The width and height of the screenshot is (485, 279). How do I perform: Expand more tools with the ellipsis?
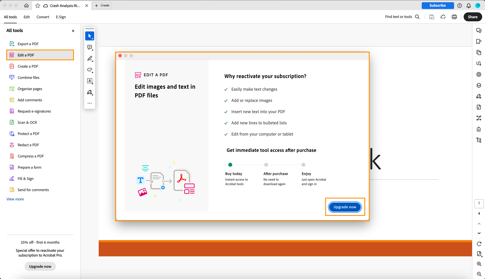pyautogui.click(x=90, y=103)
